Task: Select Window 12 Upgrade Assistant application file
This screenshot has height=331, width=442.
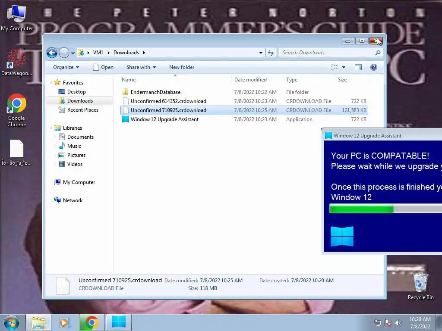Action: 244,119
